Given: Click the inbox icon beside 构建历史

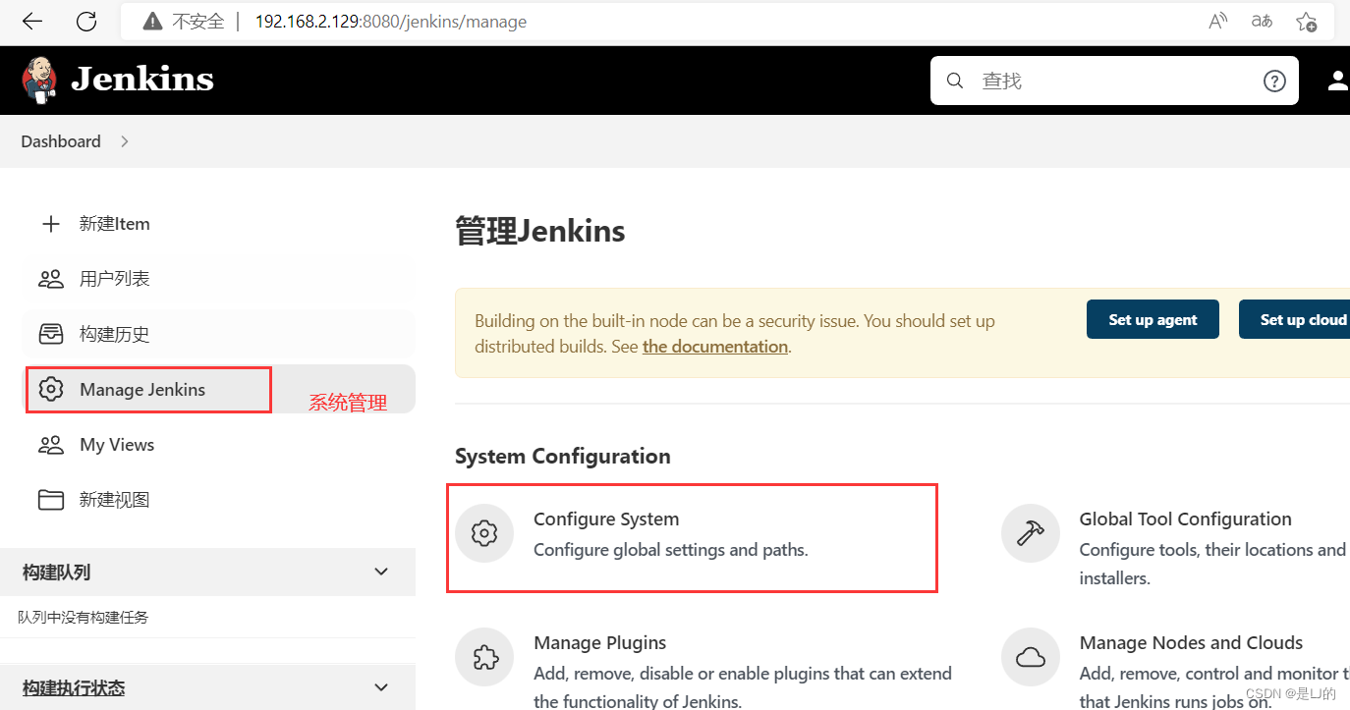Looking at the screenshot, I should [51, 334].
